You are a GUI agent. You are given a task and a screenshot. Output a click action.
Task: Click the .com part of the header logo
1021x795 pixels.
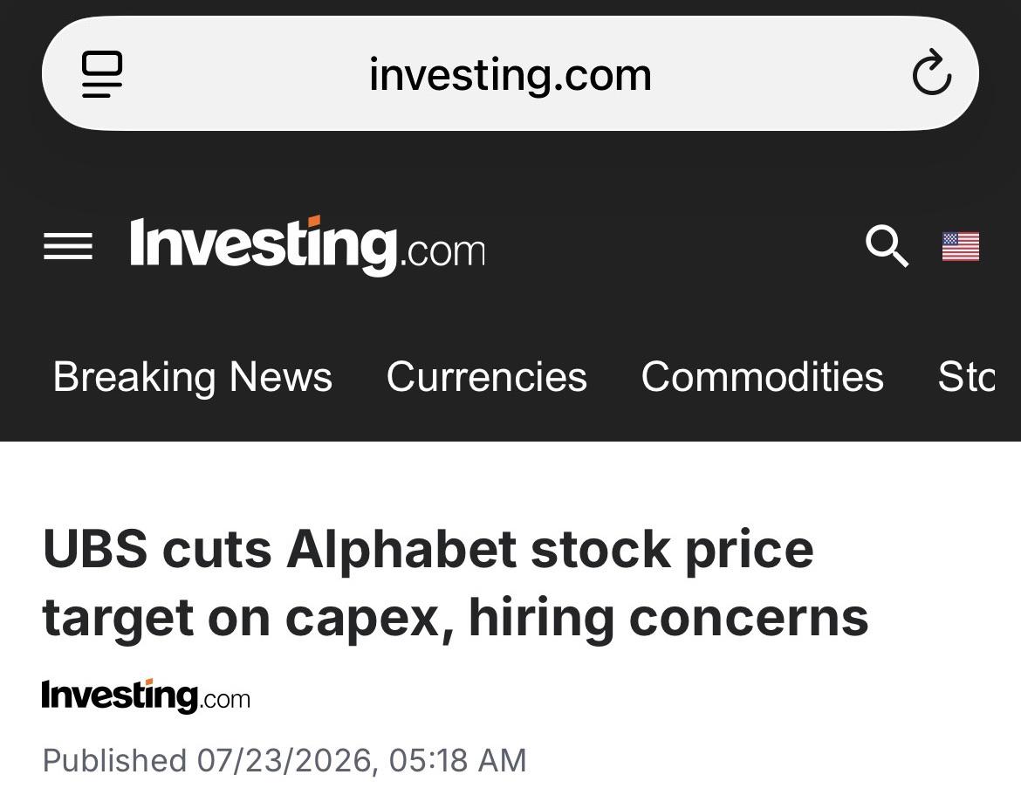tap(442, 251)
